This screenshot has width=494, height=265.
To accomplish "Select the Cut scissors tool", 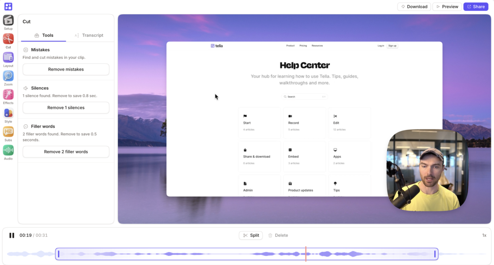I will 8,39.
